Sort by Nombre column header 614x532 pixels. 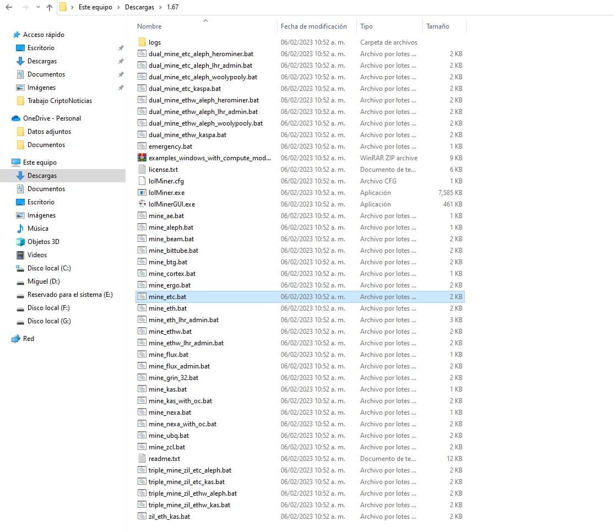click(149, 26)
